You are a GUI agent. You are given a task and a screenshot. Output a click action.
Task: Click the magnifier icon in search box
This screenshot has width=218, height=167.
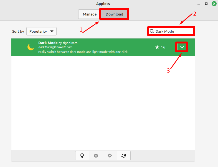(x=152, y=31)
